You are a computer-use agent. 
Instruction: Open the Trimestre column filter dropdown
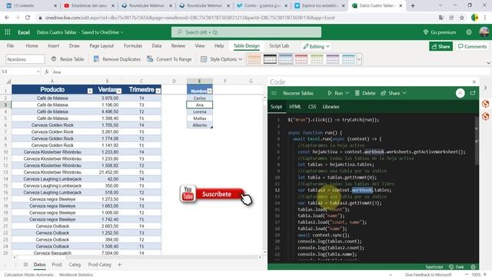158,91
